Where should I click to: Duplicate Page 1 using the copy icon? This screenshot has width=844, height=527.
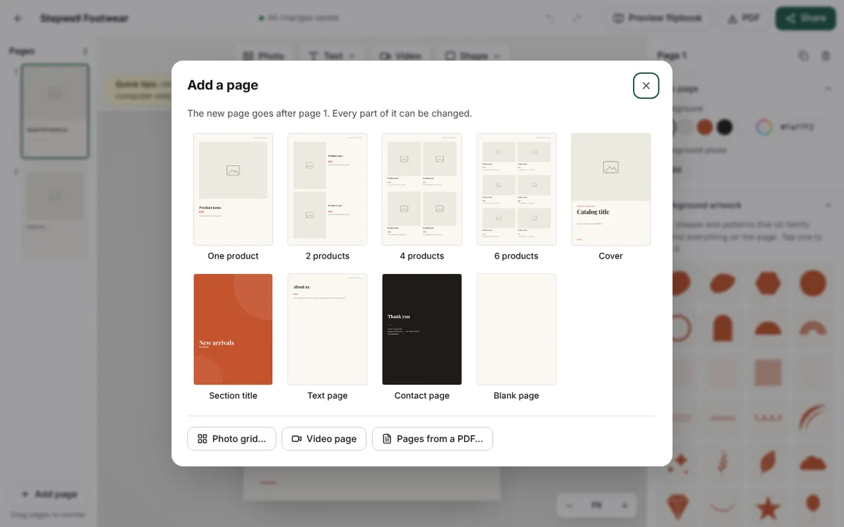(x=803, y=56)
